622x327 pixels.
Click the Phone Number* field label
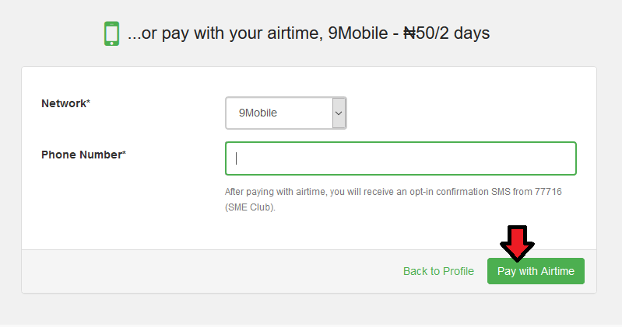point(83,155)
